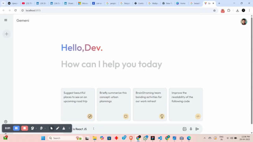Toggle the recorder webcam off icon
The image size is (253, 142).
click(x=33, y=128)
